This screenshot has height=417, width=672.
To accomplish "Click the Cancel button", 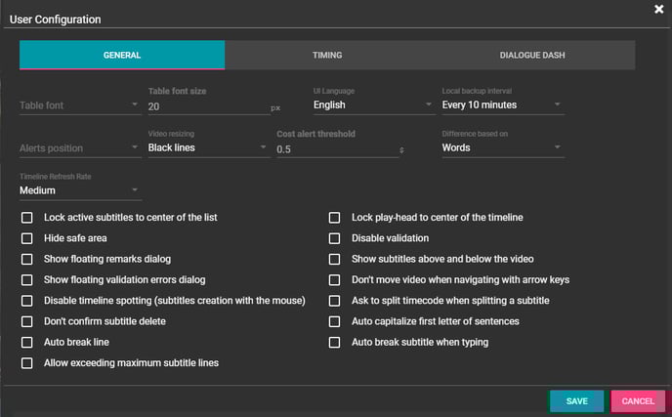I will click(x=637, y=400).
